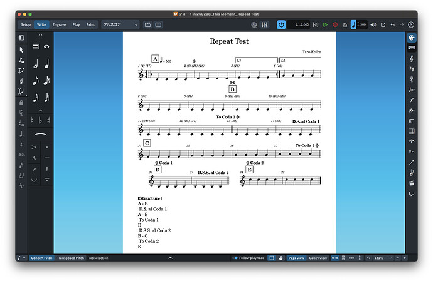Screen dimensions: 433x281
Task: Apply the staccato dot articulation
Action: [47, 148]
